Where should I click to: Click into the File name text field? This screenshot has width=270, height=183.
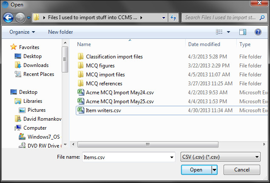(x=128, y=157)
